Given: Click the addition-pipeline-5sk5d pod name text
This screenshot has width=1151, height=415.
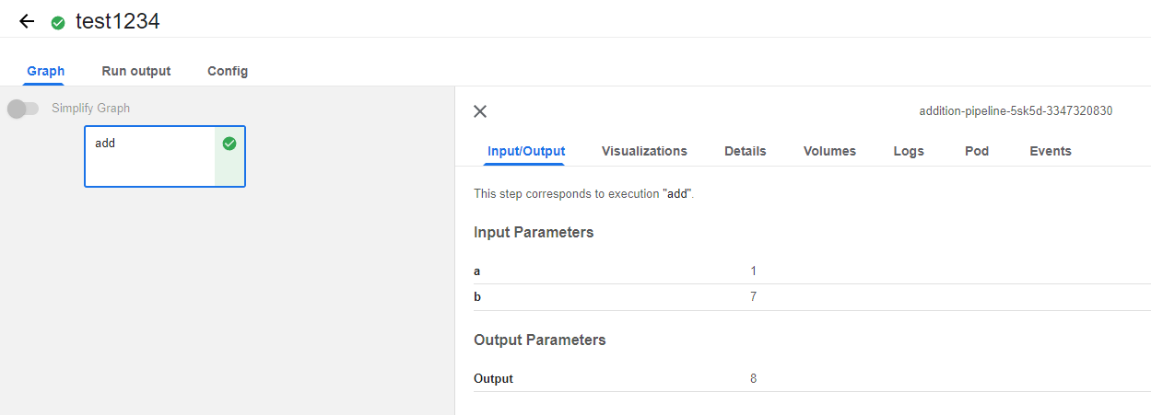Looking at the screenshot, I should point(1016,111).
